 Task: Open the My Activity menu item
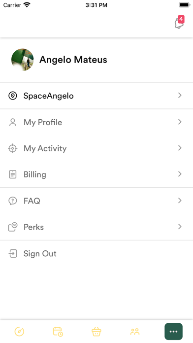click(x=96, y=148)
